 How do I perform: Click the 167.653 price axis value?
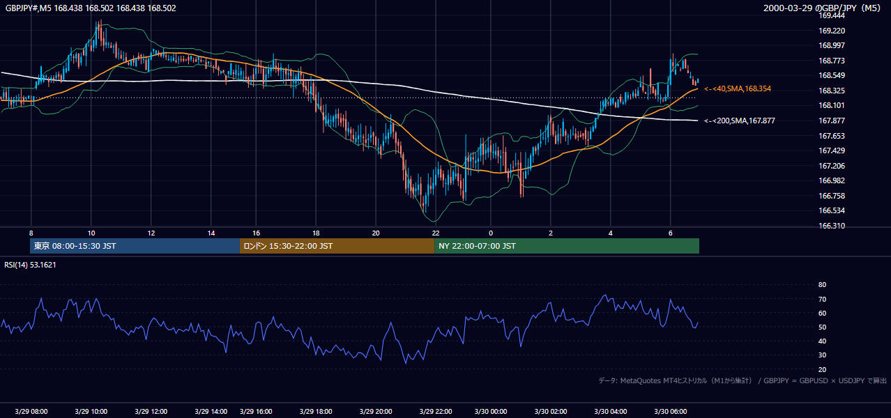point(832,136)
